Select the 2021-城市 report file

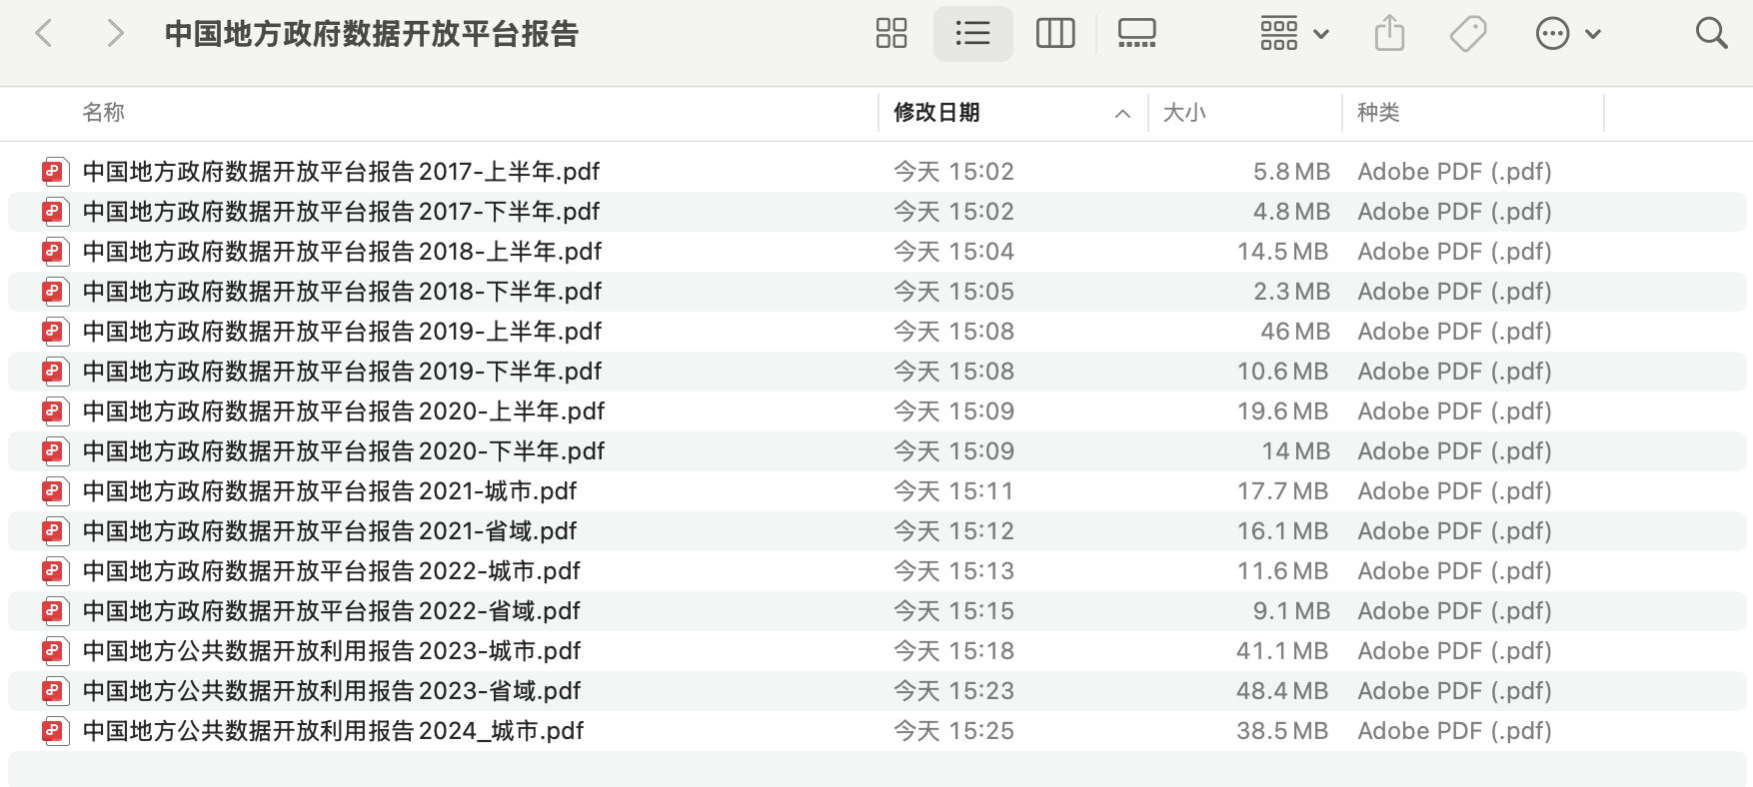tap(330, 491)
